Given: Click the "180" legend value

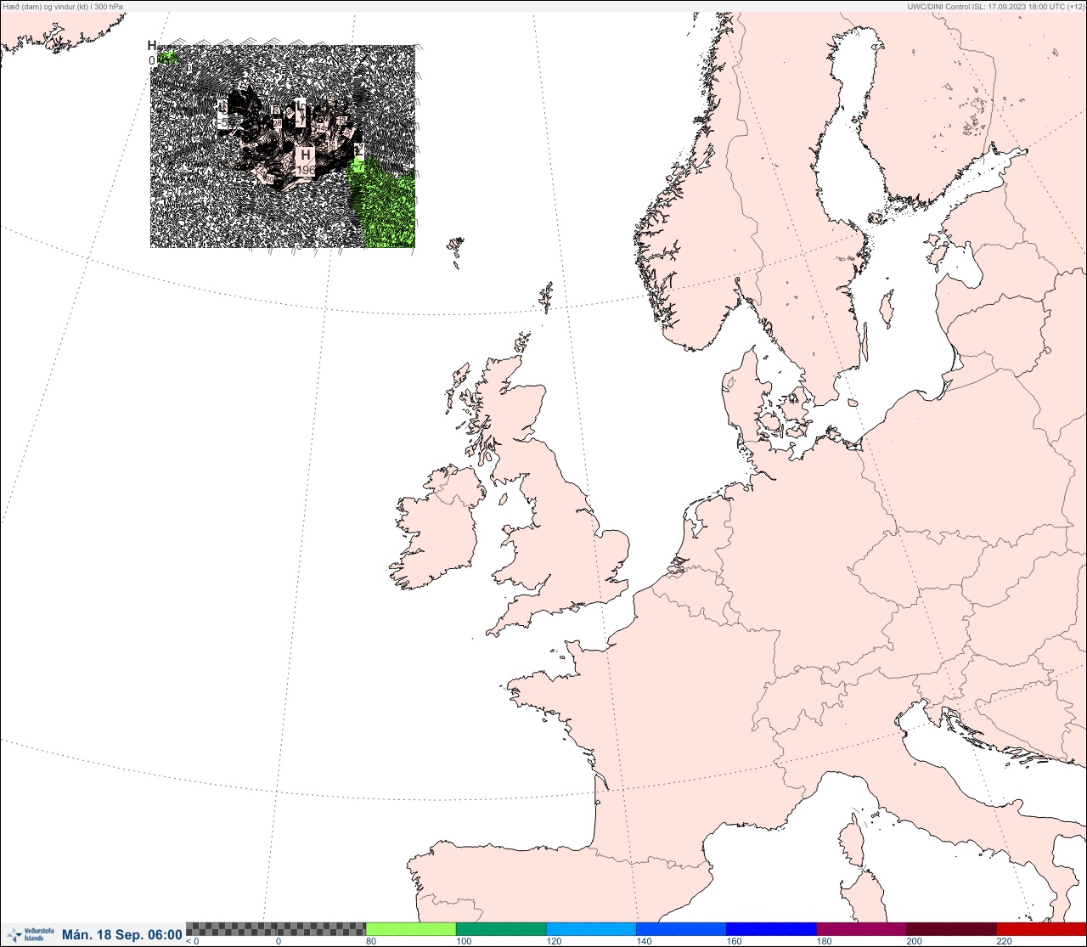Looking at the screenshot, I should 824,941.
